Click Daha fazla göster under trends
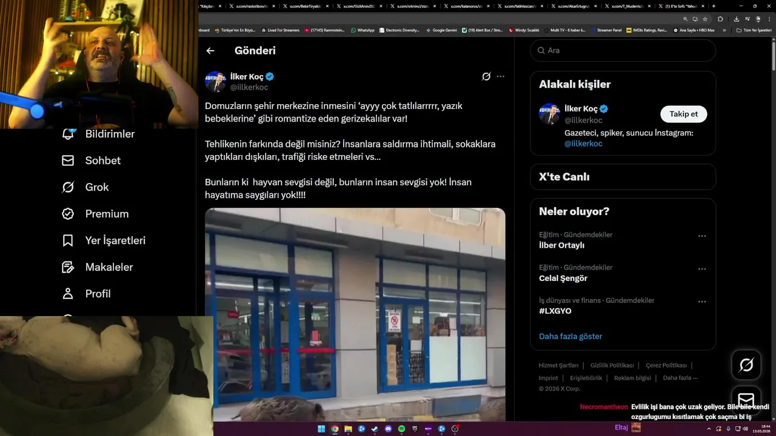 570,336
